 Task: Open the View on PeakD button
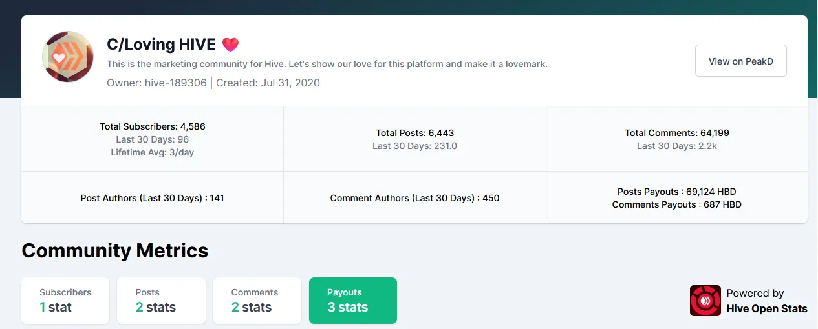tap(740, 61)
